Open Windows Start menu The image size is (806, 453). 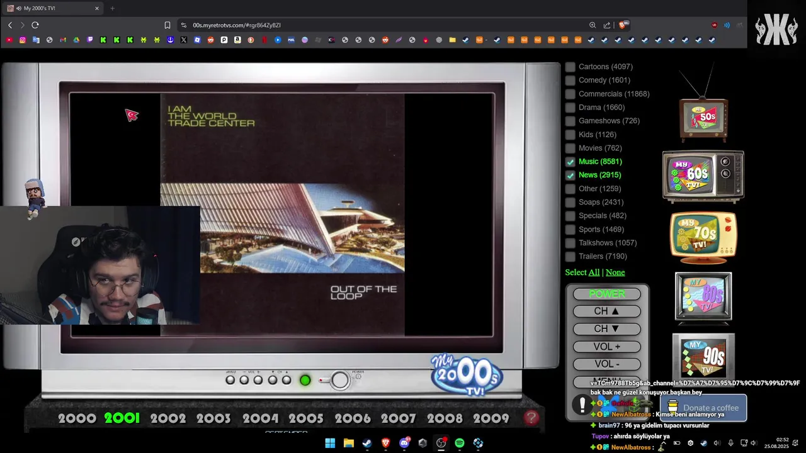click(x=330, y=443)
